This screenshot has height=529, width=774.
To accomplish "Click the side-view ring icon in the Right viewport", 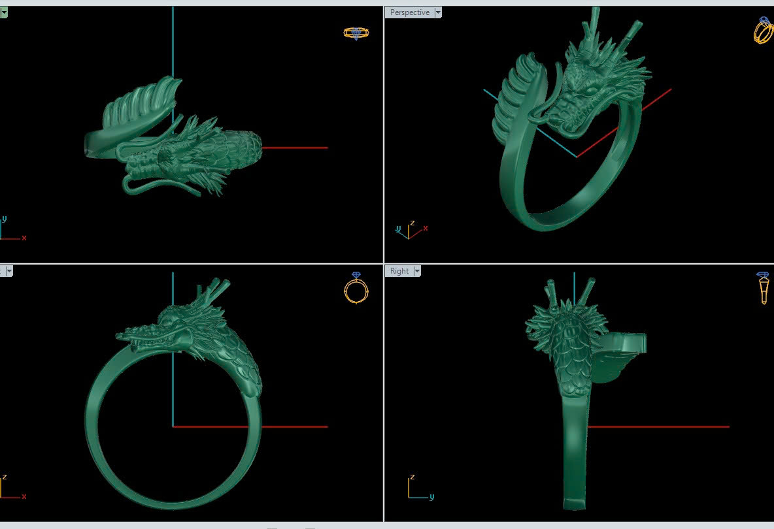I will tap(763, 288).
